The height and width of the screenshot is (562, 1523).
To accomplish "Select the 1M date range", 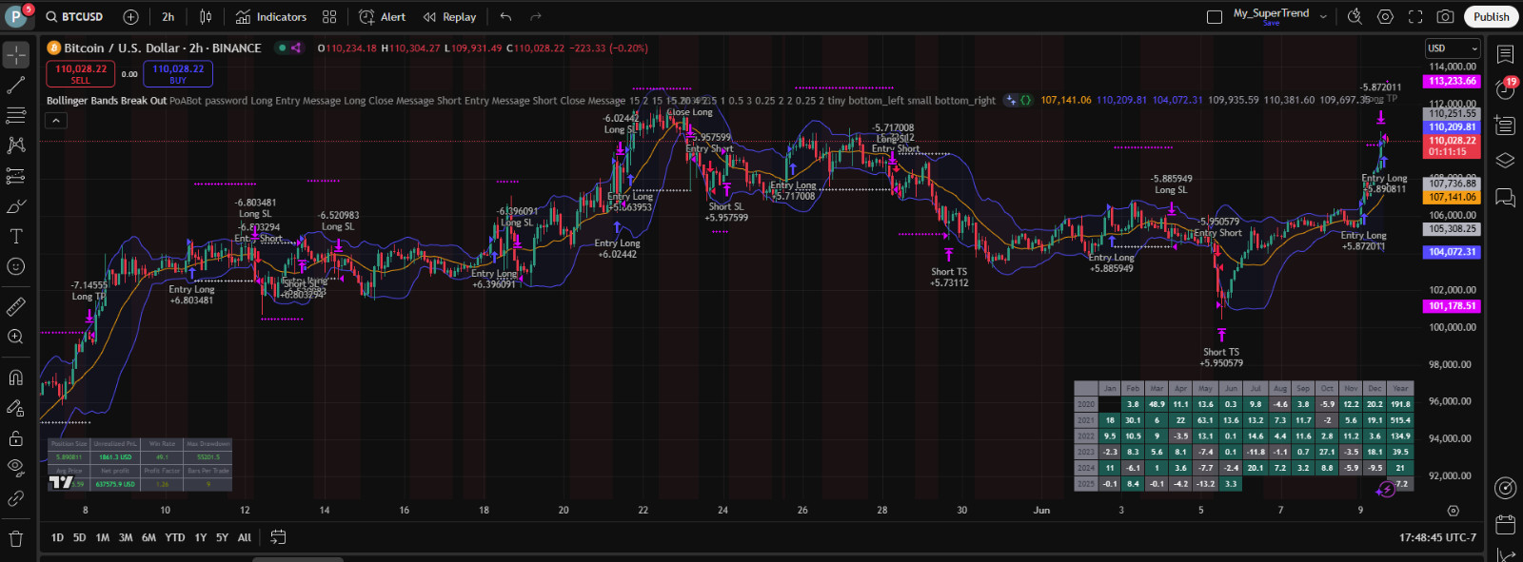I will pos(103,537).
